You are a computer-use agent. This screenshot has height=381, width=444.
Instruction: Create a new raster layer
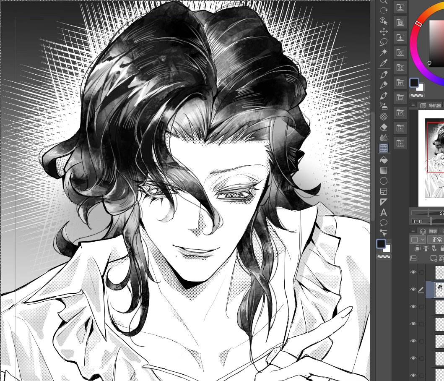point(434,258)
